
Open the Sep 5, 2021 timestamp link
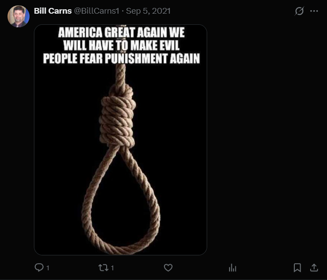(x=148, y=11)
